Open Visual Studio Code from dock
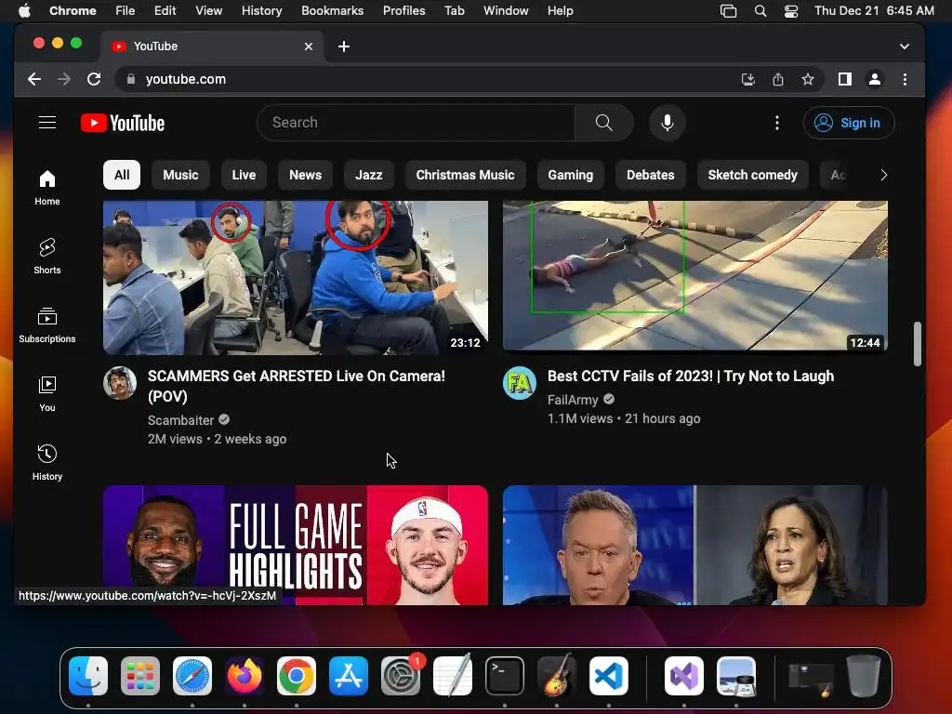Viewport: 952px width, 714px height. coord(608,676)
